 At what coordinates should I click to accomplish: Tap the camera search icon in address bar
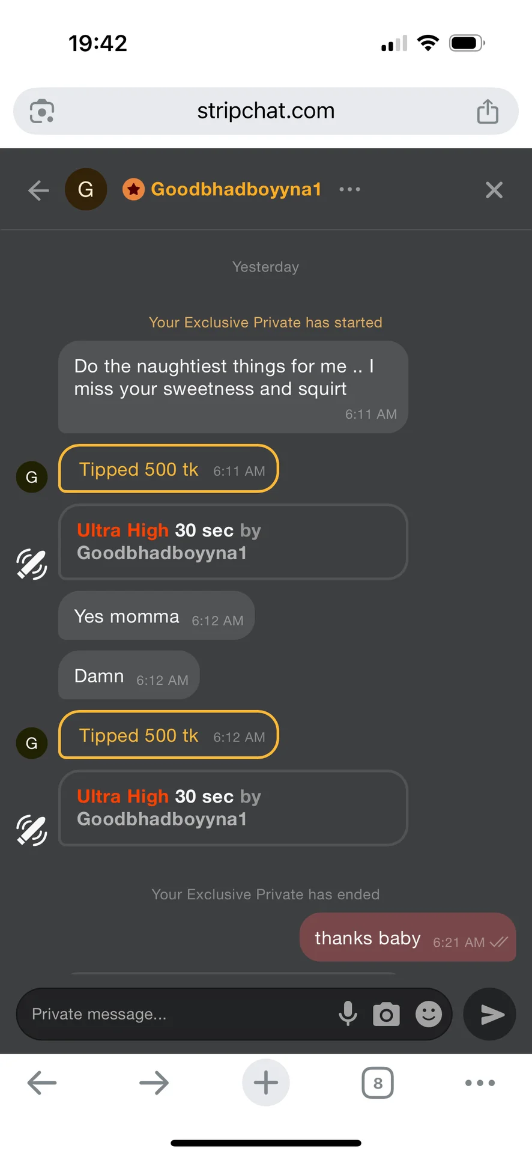coord(42,111)
